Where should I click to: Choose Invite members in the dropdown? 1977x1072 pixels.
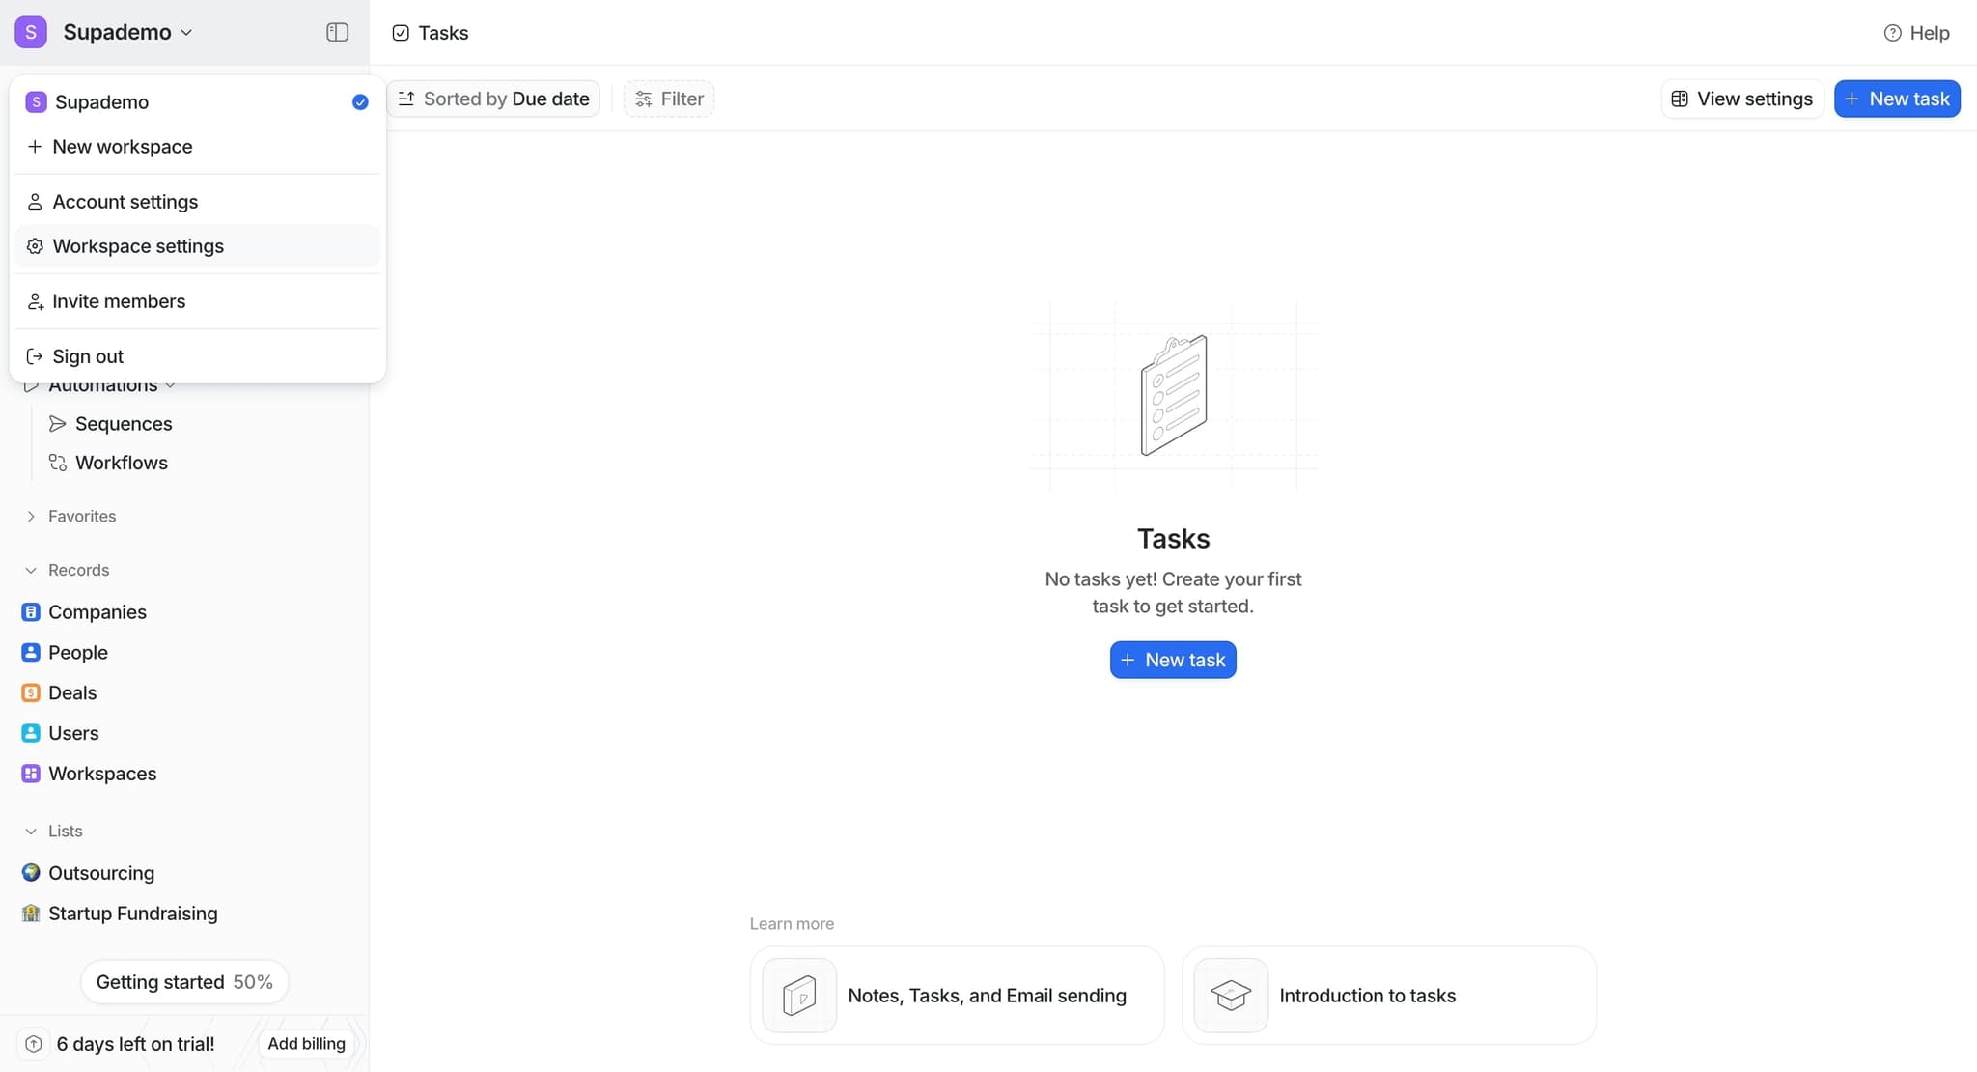pyautogui.click(x=119, y=301)
